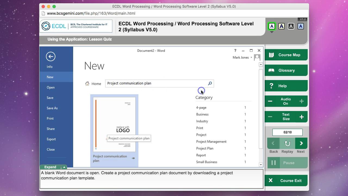Increase text size with plus icon
Screen dimensions: 348x196
coord(302,117)
